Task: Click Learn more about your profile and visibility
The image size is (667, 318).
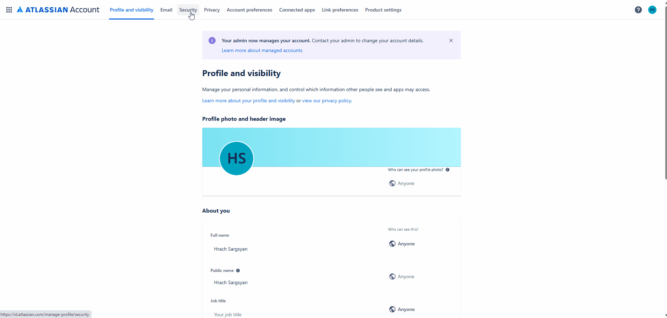Action: (x=248, y=100)
